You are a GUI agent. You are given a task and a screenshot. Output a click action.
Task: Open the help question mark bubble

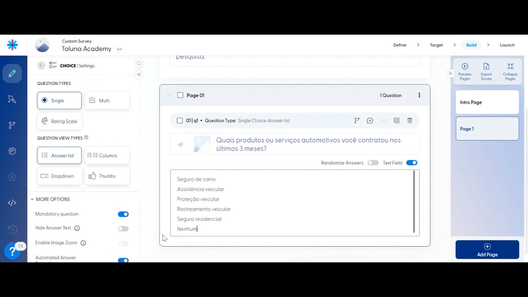12,251
